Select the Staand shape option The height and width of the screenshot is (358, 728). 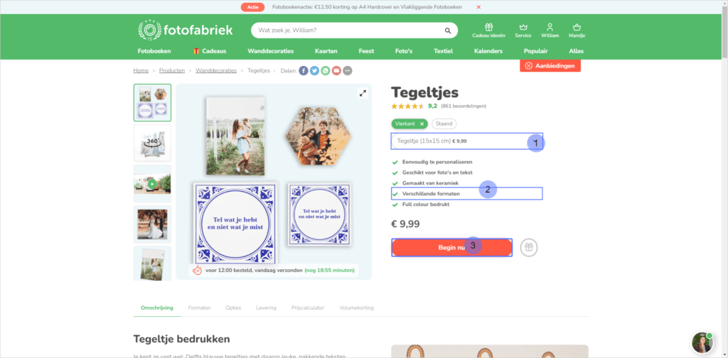(x=444, y=124)
